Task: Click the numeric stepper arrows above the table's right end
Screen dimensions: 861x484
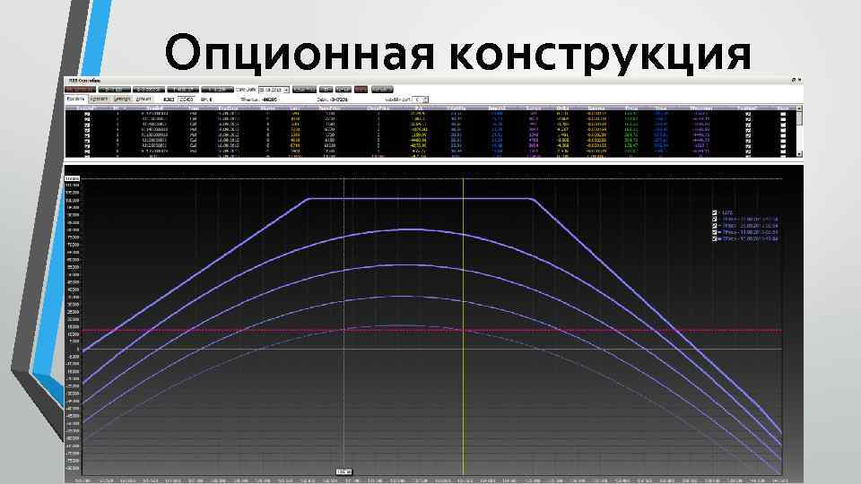Action: click(x=425, y=99)
